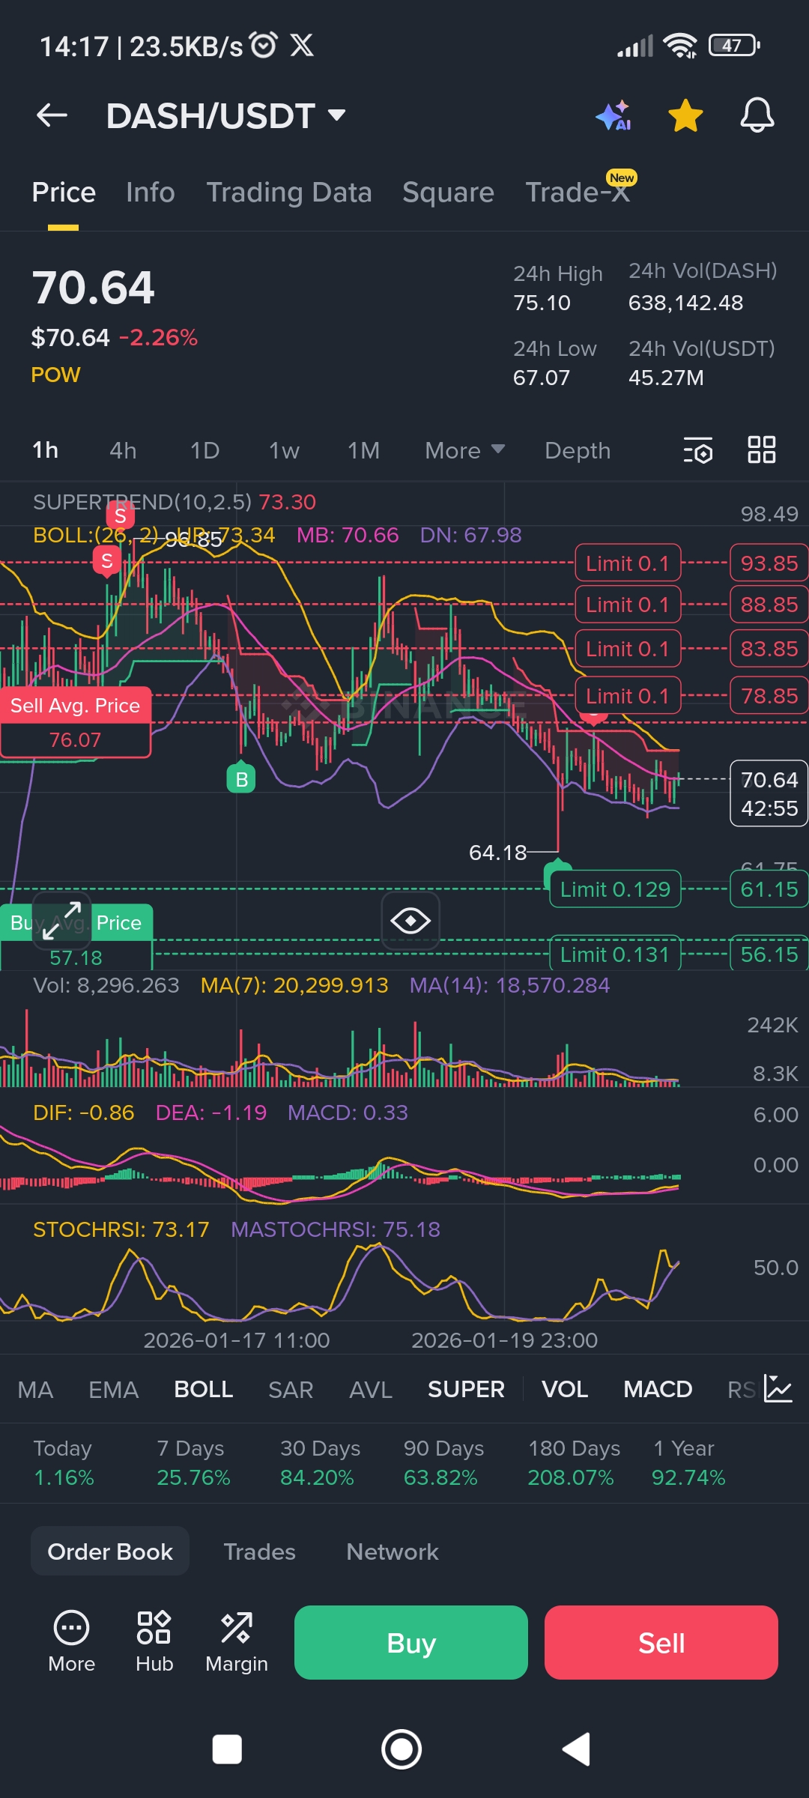Open the AI assistant sparkle icon
Image resolution: width=809 pixels, height=1798 pixels.
[x=613, y=116]
